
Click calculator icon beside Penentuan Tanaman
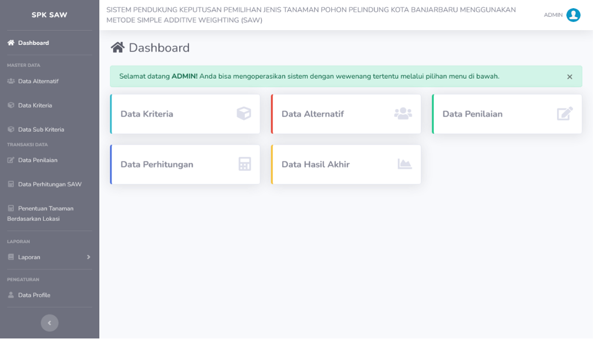[11, 208]
